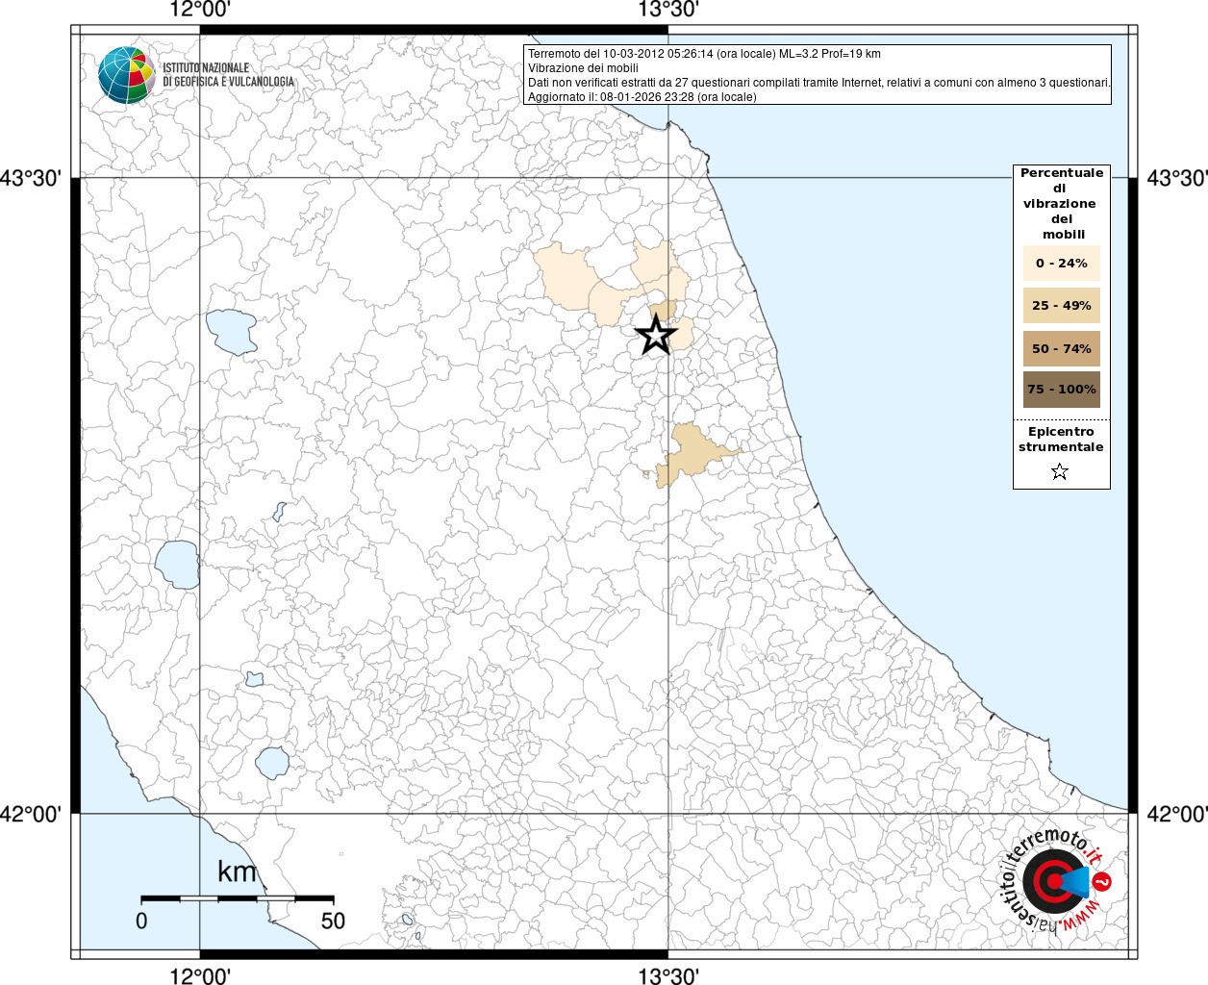Click the small star in the legend
The height and width of the screenshot is (985, 1208).
[1060, 471]
